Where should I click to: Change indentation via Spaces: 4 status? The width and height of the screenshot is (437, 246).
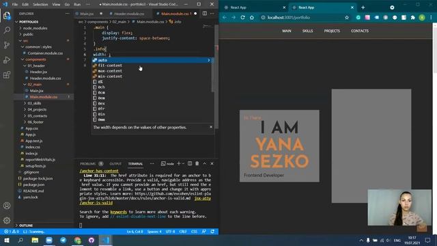[154, 232]
